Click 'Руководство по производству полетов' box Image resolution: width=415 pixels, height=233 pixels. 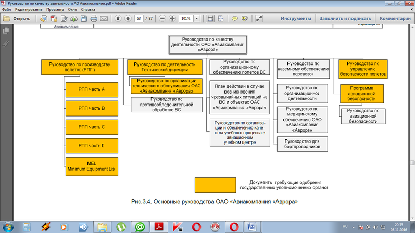(80, 67)
